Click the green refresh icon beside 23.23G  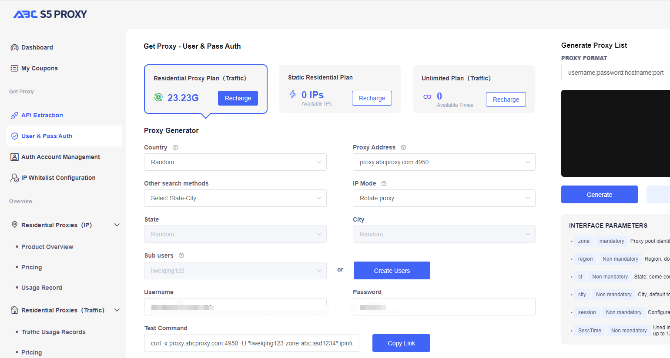[158, 97]
